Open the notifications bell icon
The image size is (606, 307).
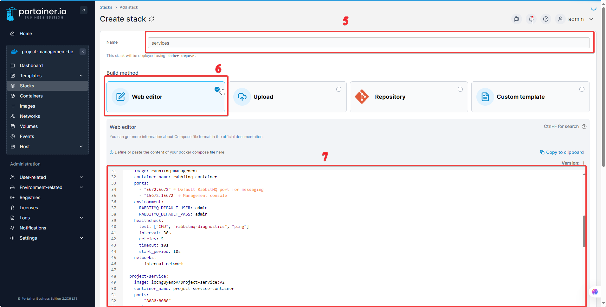531,19
